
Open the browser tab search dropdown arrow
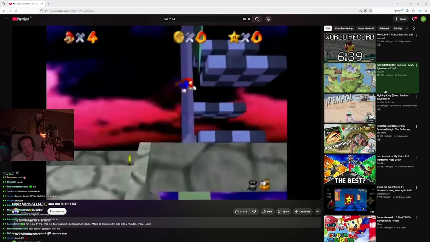pyautogui.click(x=396, y=4)
